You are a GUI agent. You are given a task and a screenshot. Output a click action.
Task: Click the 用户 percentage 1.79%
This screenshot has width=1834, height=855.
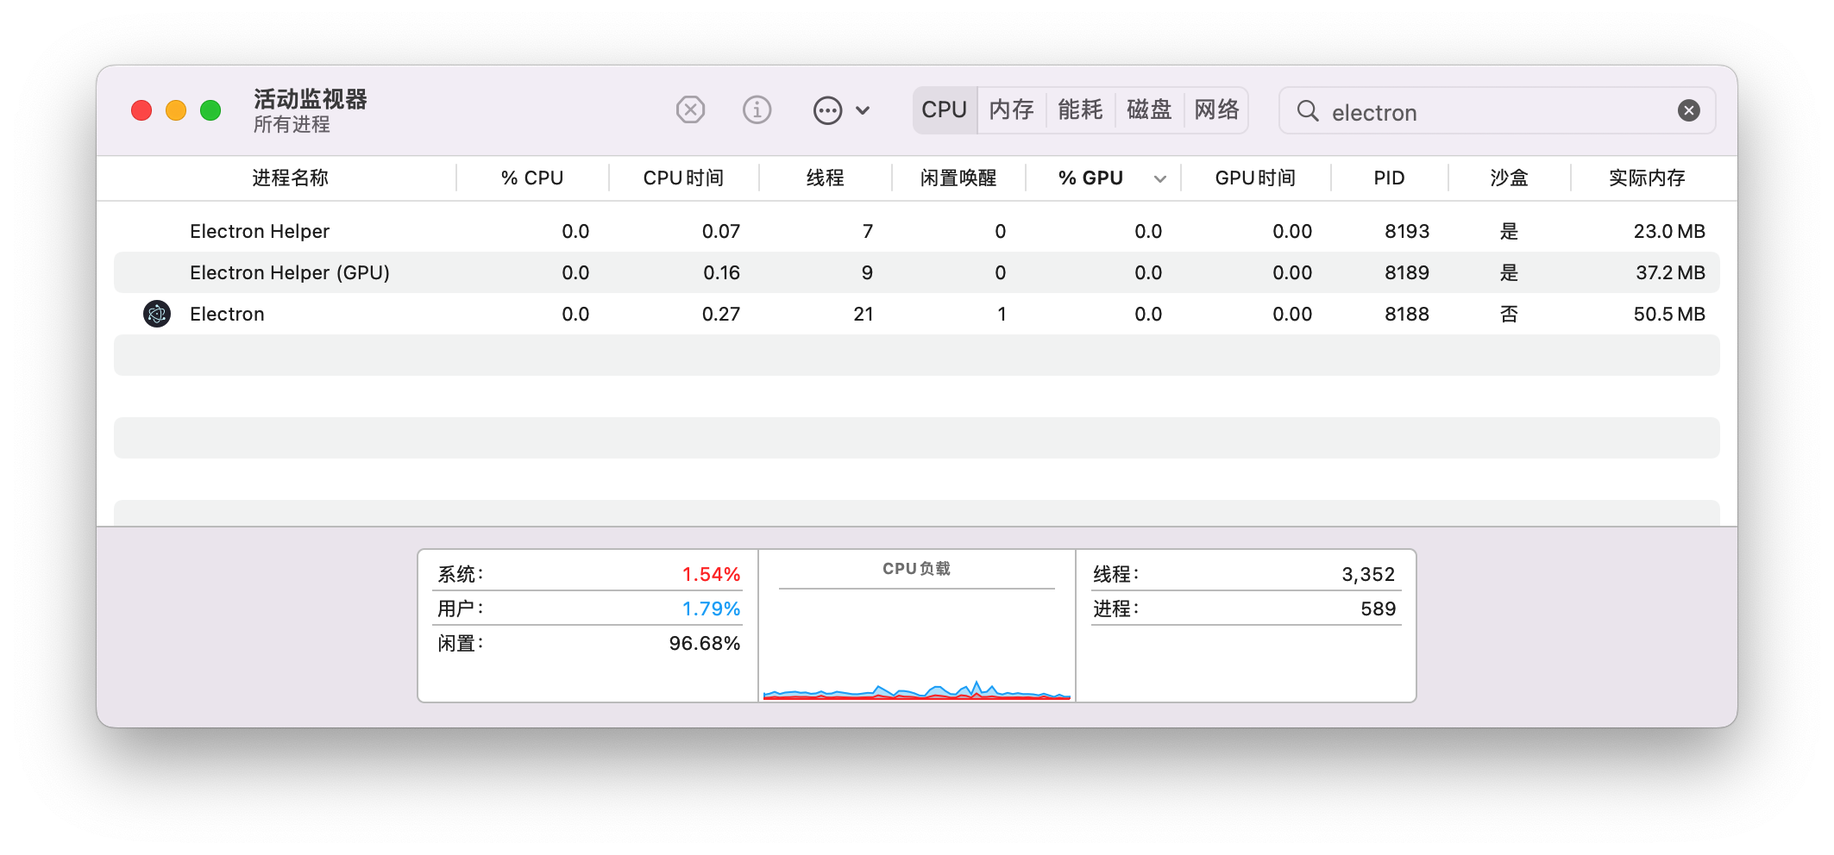pos(711,608)
